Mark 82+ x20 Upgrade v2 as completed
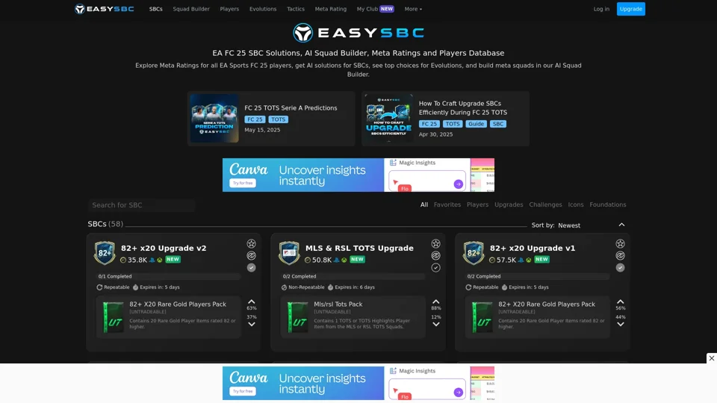 [x=252, y=268]
